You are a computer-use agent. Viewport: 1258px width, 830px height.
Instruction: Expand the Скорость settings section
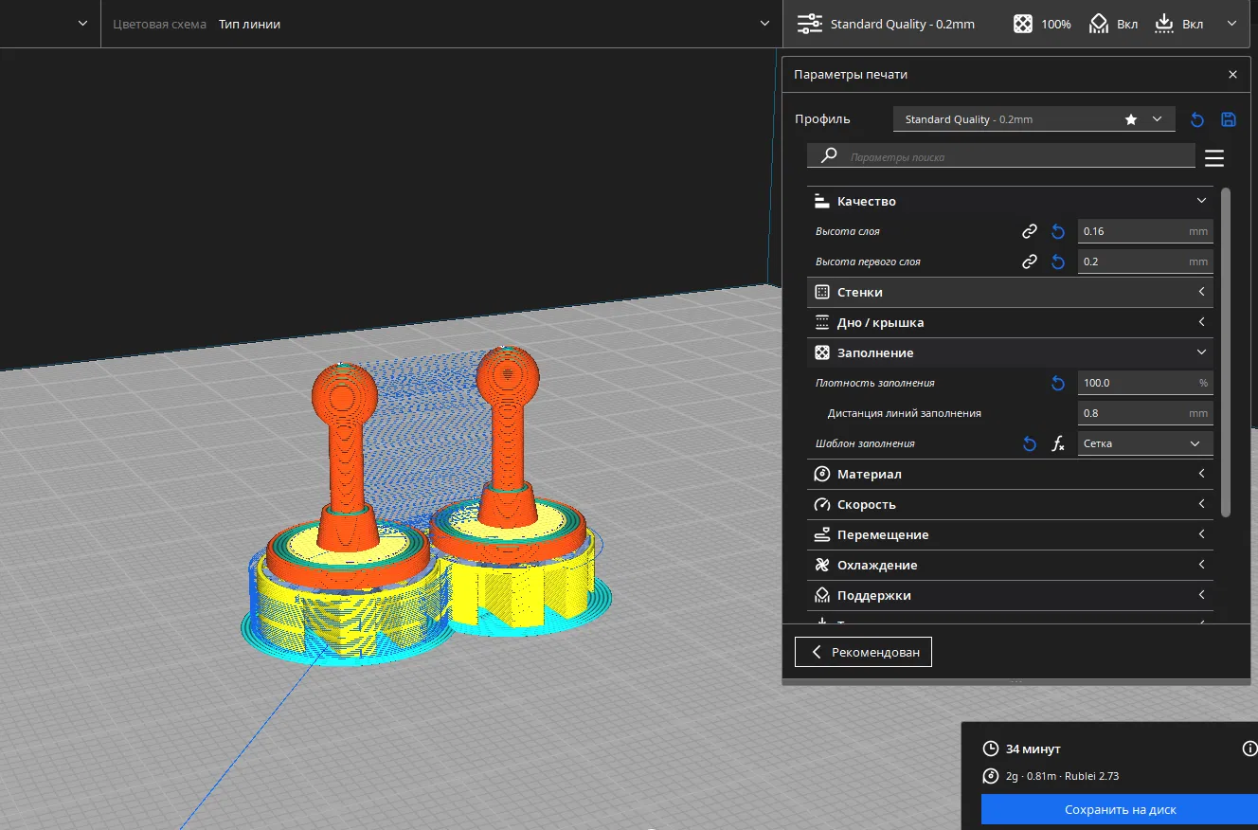pyautogui.click(x=1010, y=504)
